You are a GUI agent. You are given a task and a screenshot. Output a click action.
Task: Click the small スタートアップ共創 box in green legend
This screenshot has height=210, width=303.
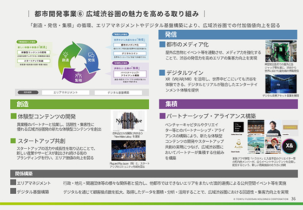click(x=34, y=61)
